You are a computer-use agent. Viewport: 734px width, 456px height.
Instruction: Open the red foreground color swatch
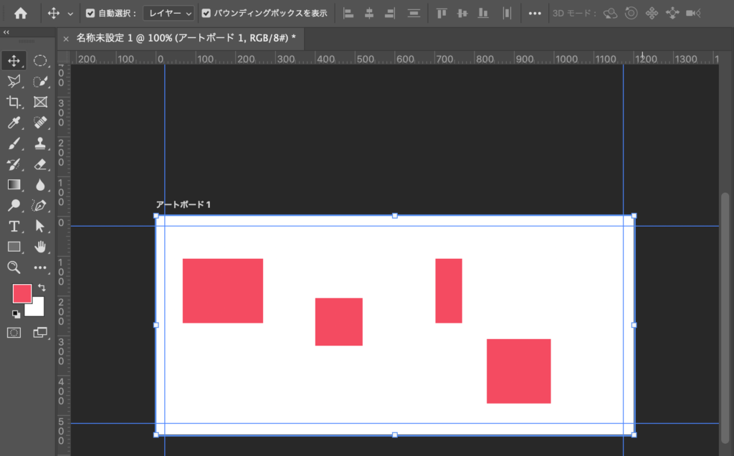pyautogui.click(x=22, y=293)
